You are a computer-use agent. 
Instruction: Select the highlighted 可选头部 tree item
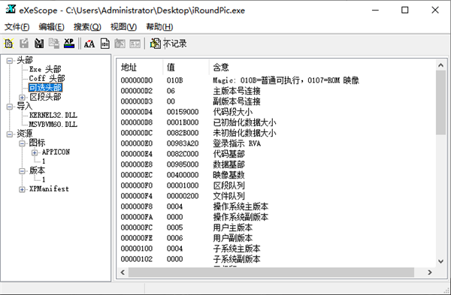point(45,87)
